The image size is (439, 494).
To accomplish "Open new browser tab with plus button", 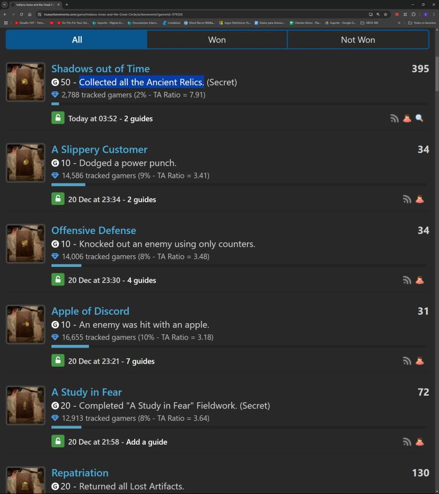I will [66, 4].
